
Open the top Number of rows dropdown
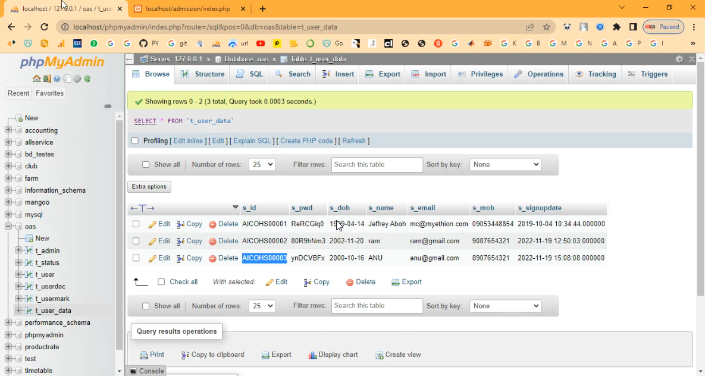262,165
